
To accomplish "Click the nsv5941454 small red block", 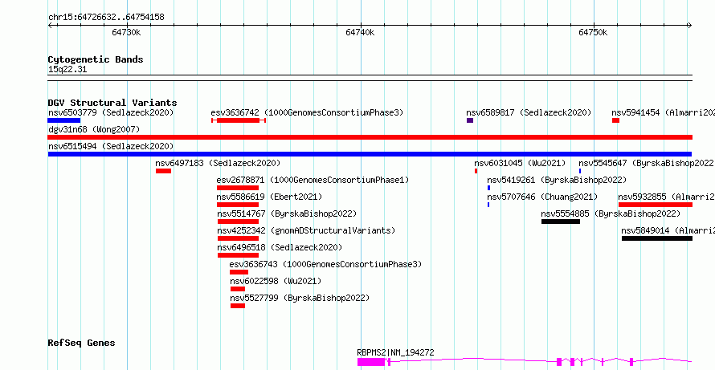I will 615,120.
